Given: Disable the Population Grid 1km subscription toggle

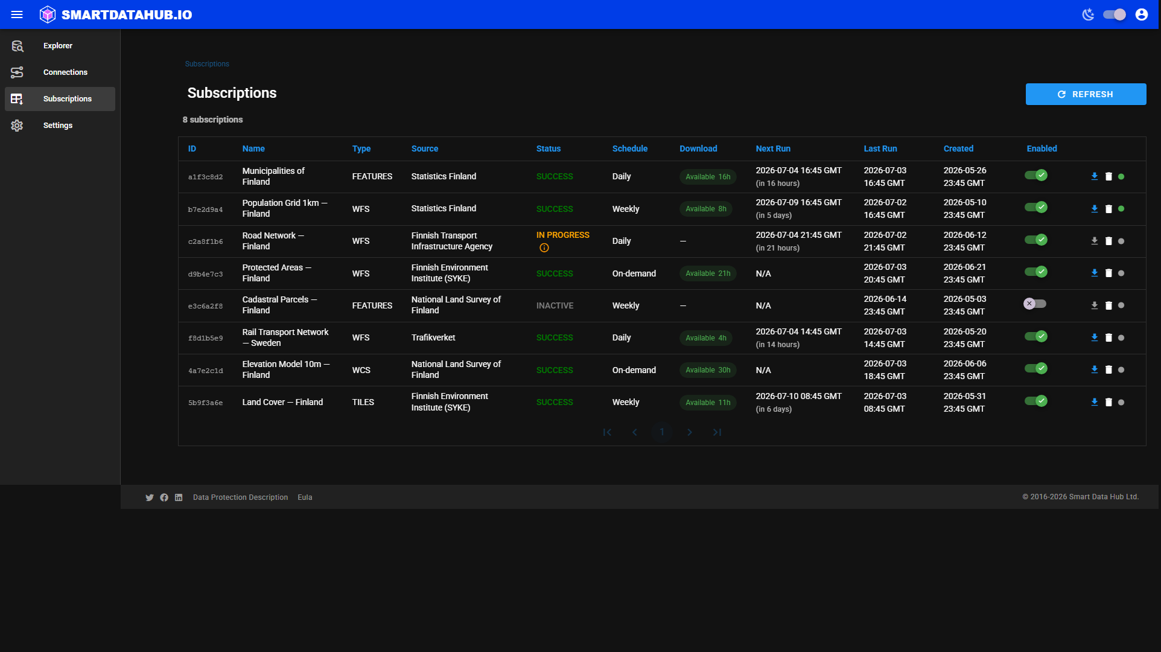Looking at the screenshot, I should coord(1035,208).
